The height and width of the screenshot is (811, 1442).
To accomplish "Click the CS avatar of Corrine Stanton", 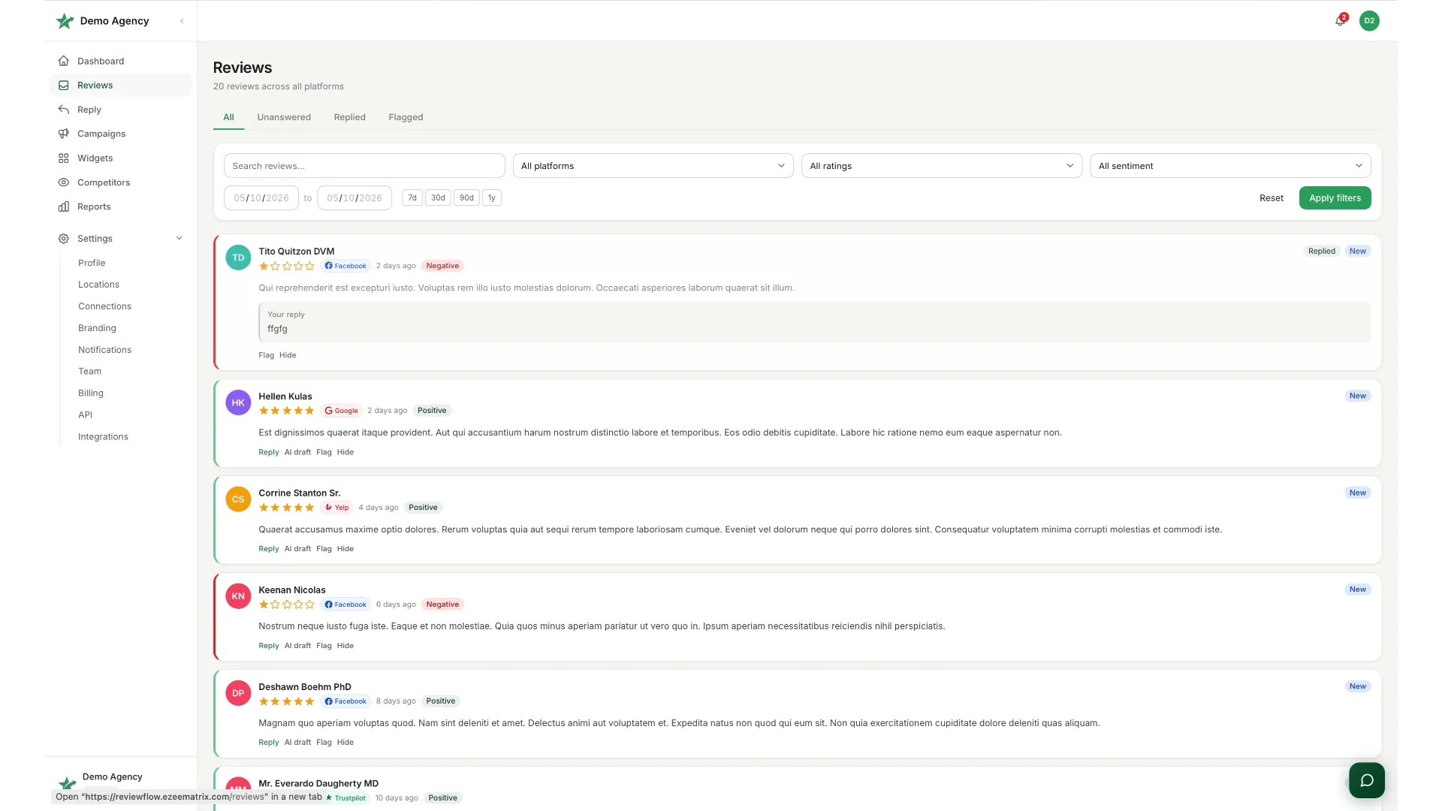I will coord(238,499).
